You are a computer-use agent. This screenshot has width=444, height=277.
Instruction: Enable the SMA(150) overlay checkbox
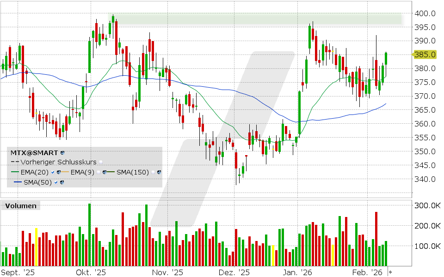(154, 172)
